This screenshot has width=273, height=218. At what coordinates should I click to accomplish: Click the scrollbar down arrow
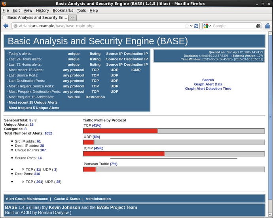click(x=270, y=214)
